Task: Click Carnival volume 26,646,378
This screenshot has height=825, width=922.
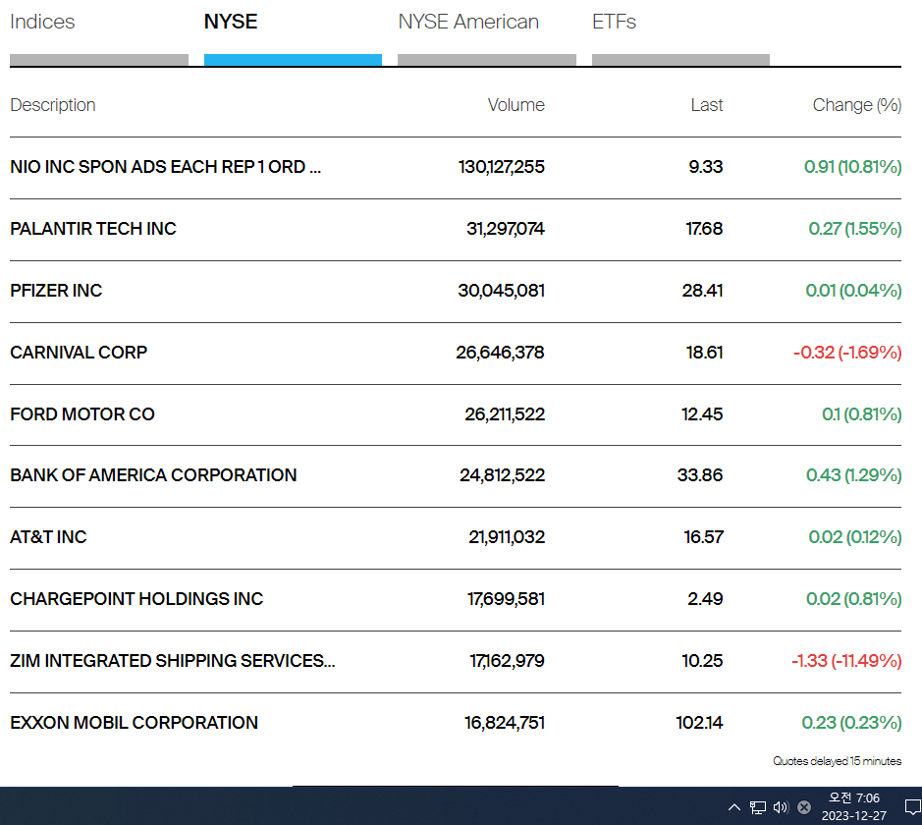Action: [x=501, y=353]
